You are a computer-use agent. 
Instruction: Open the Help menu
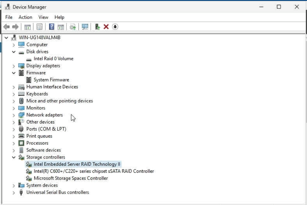(59, 17)
